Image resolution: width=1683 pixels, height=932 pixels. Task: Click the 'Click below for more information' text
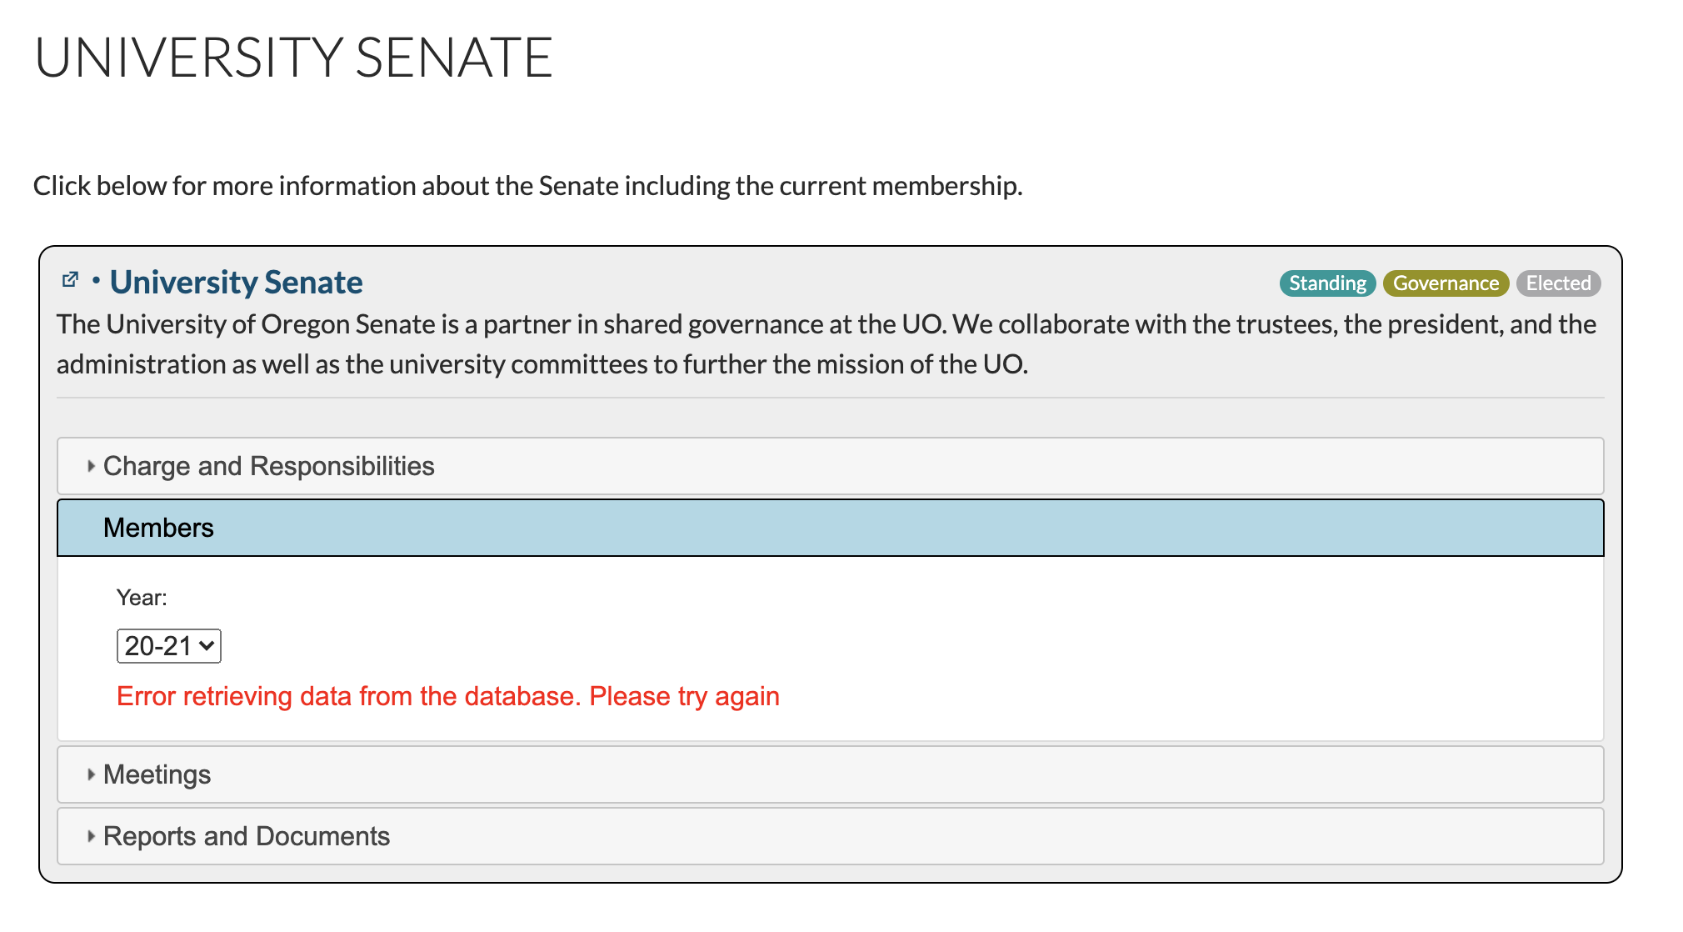pos(527,186)
